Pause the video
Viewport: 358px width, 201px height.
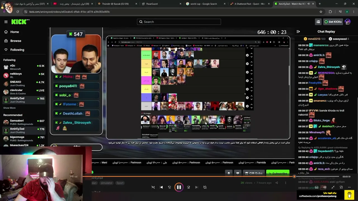[x=179, y=187]
